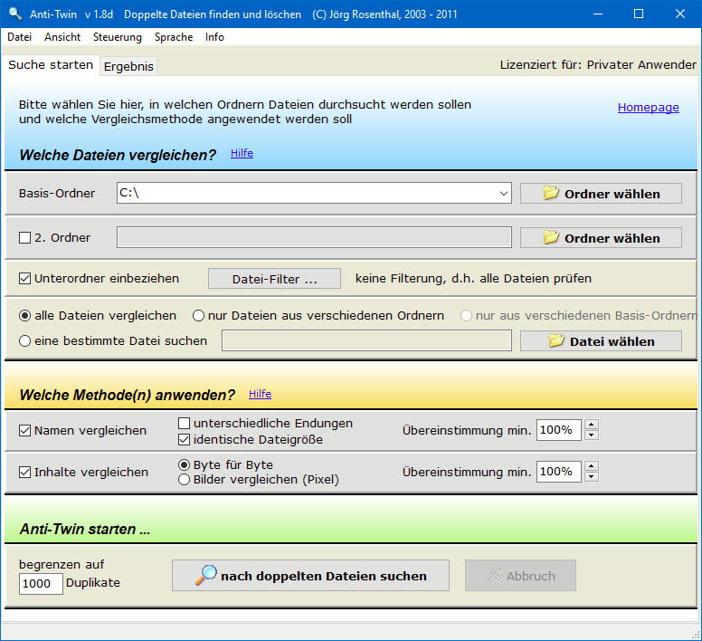Decrease Inhalte Übereinstimmung percentage with down arrow

592,476
